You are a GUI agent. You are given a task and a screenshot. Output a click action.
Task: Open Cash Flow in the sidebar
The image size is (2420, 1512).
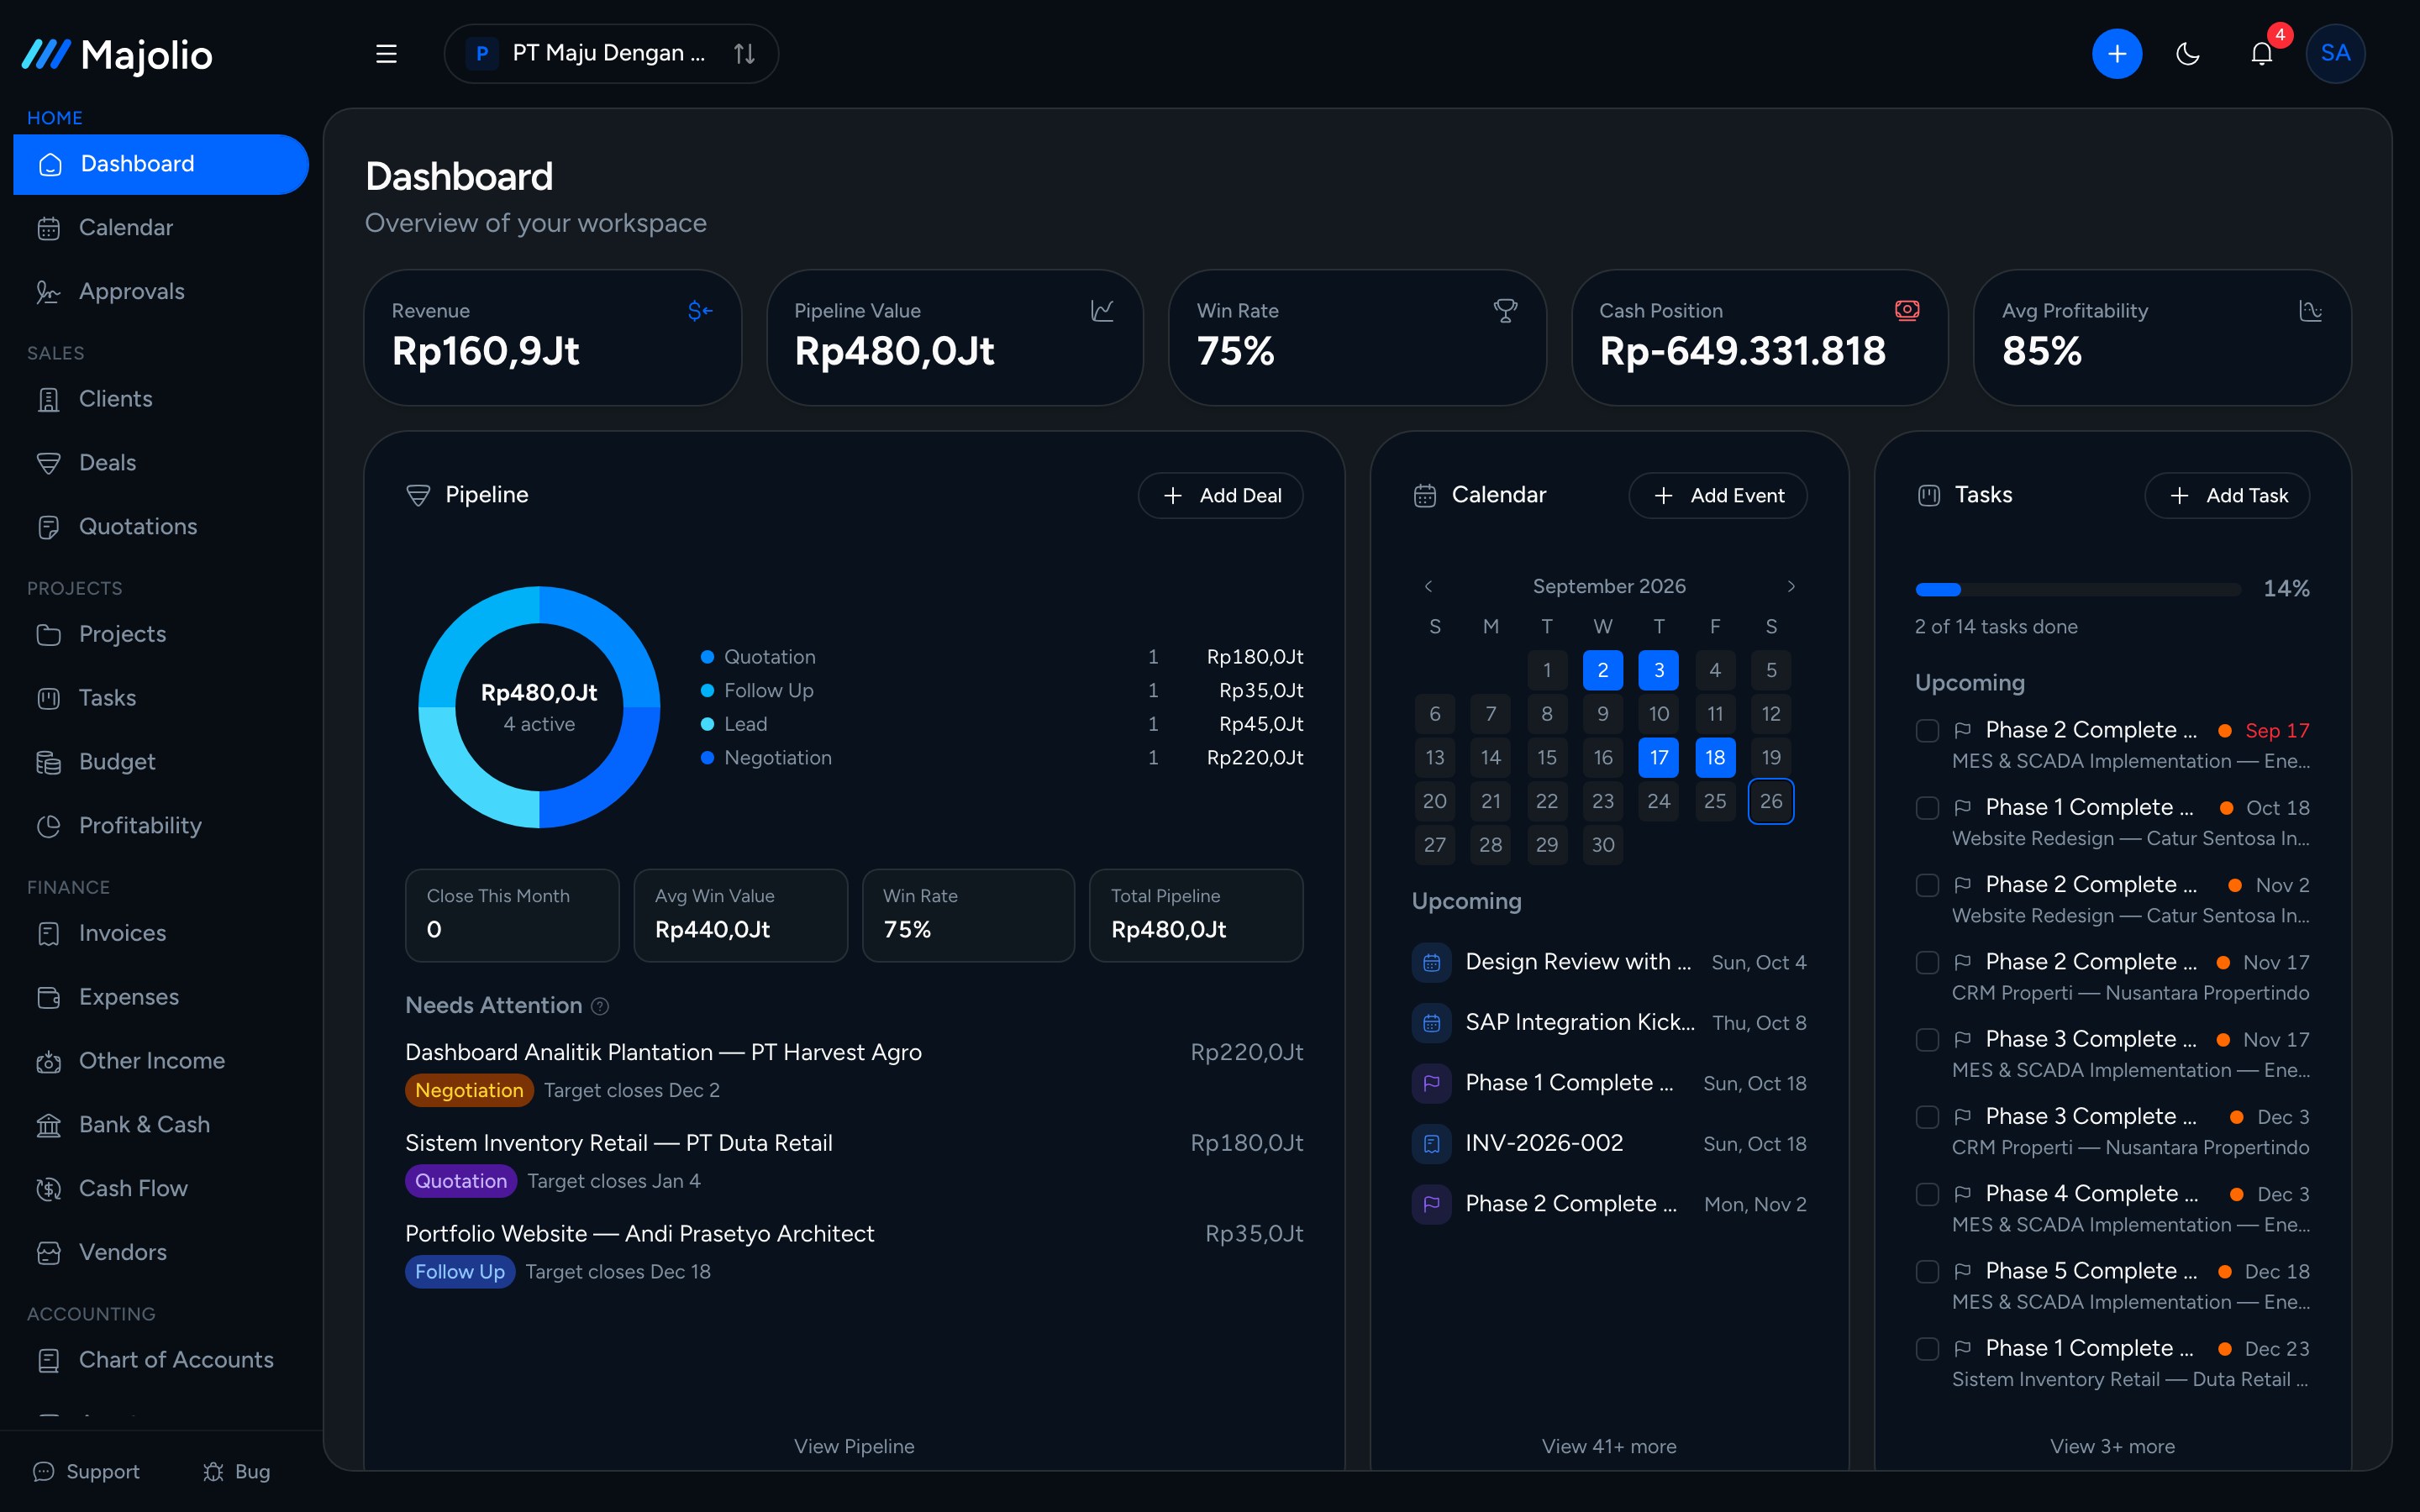pos(160,1189)
